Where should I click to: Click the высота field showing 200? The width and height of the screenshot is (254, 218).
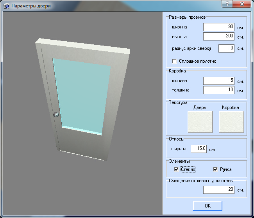tap(219, 37)
